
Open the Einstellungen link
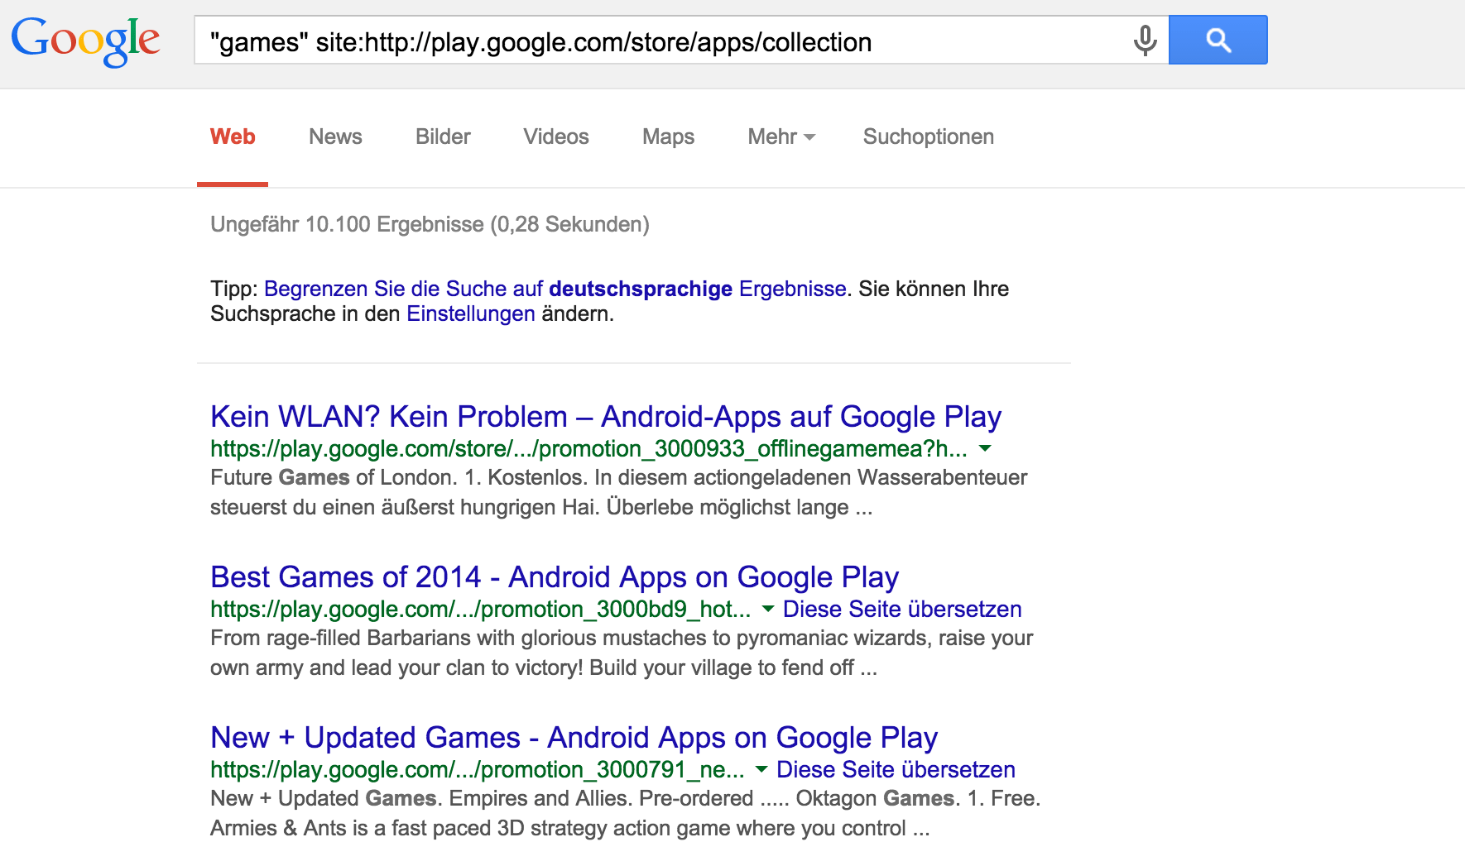471,313
